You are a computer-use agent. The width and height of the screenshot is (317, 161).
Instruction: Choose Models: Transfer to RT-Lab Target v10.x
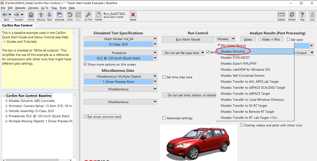tap(255, 118)
